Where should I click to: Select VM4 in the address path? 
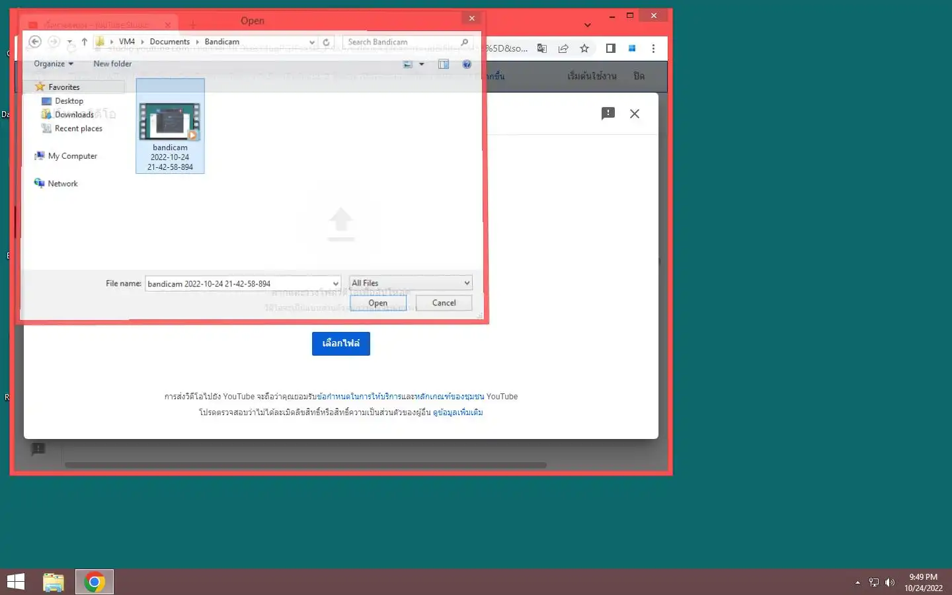pos(127,42)
